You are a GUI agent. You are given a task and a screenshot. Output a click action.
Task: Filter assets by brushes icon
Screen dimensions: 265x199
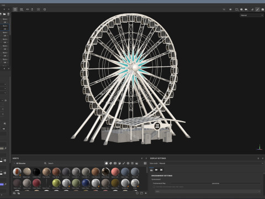click(x=124, y=163)
